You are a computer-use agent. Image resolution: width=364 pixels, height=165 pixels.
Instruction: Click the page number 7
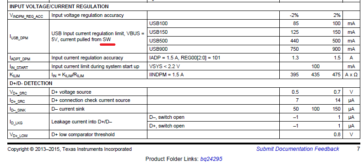click(359, 149)
